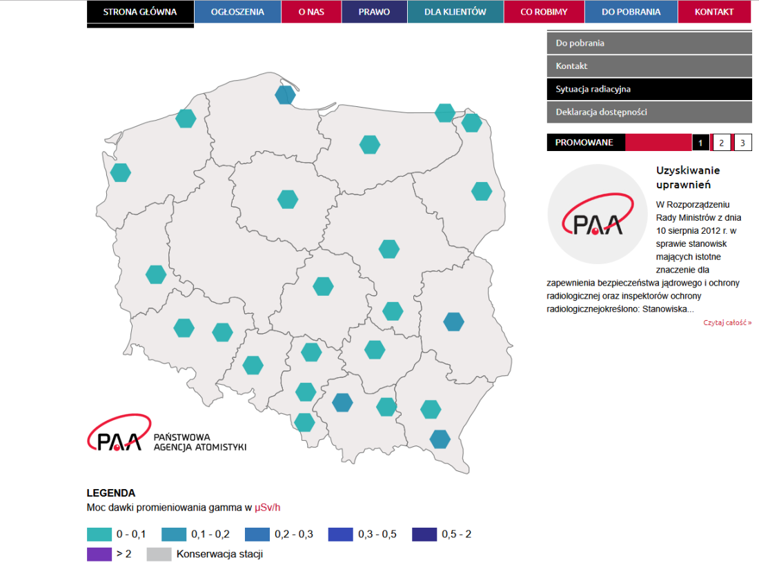Click the teal hexagon in eastern Małopolska
The image size is (759, 578).
click(x=386, y=407)
